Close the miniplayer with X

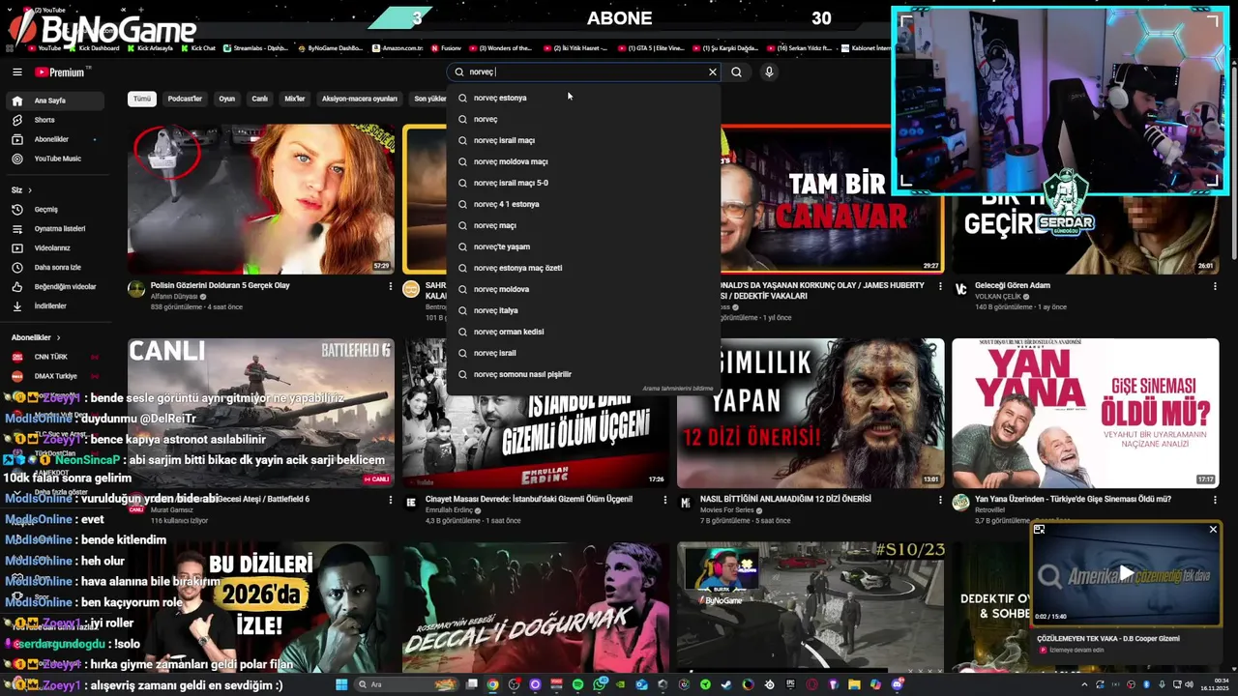point(1213,530)
